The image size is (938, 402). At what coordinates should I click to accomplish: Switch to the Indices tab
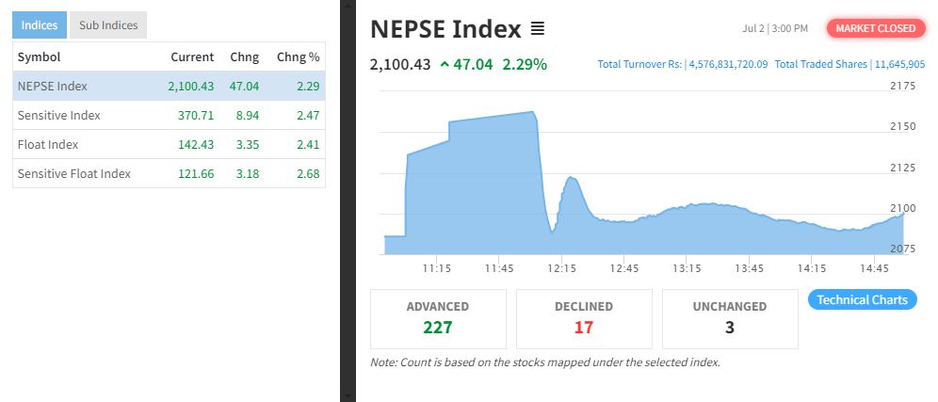tap(40, 25)
